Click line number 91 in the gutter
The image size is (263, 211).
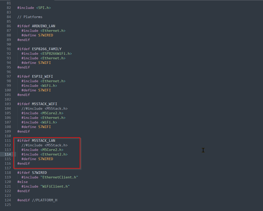point(9,49)
